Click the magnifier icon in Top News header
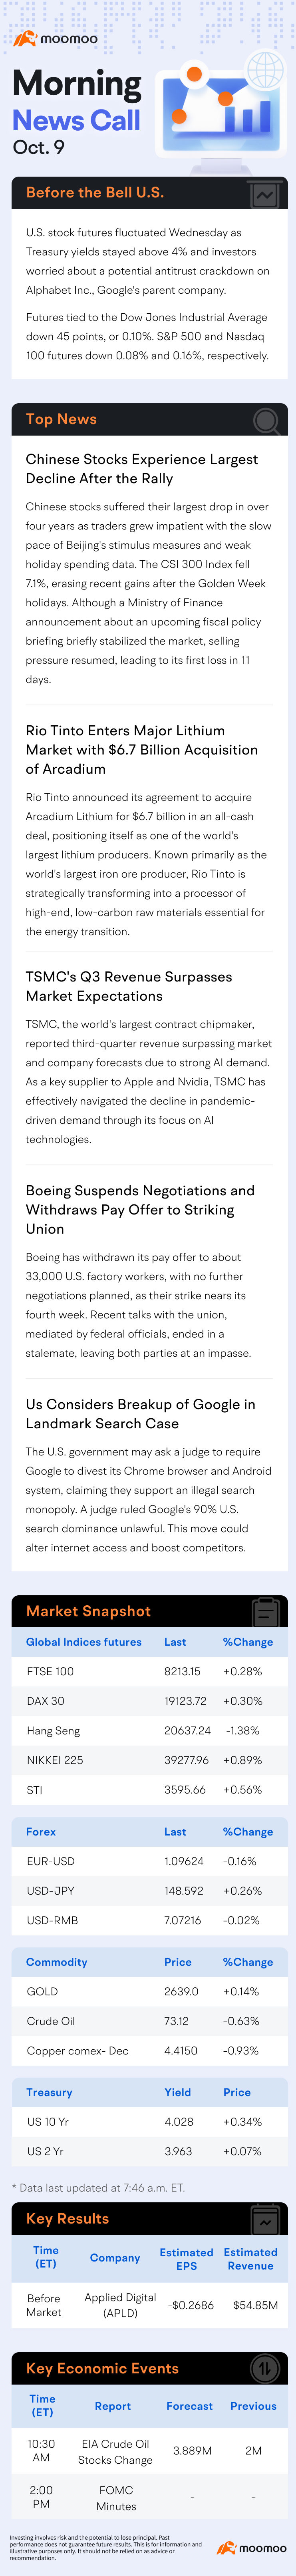Image resolution: width=296 pixels, height=2576 pixels. pyautogui.click(x=266, y=420)
